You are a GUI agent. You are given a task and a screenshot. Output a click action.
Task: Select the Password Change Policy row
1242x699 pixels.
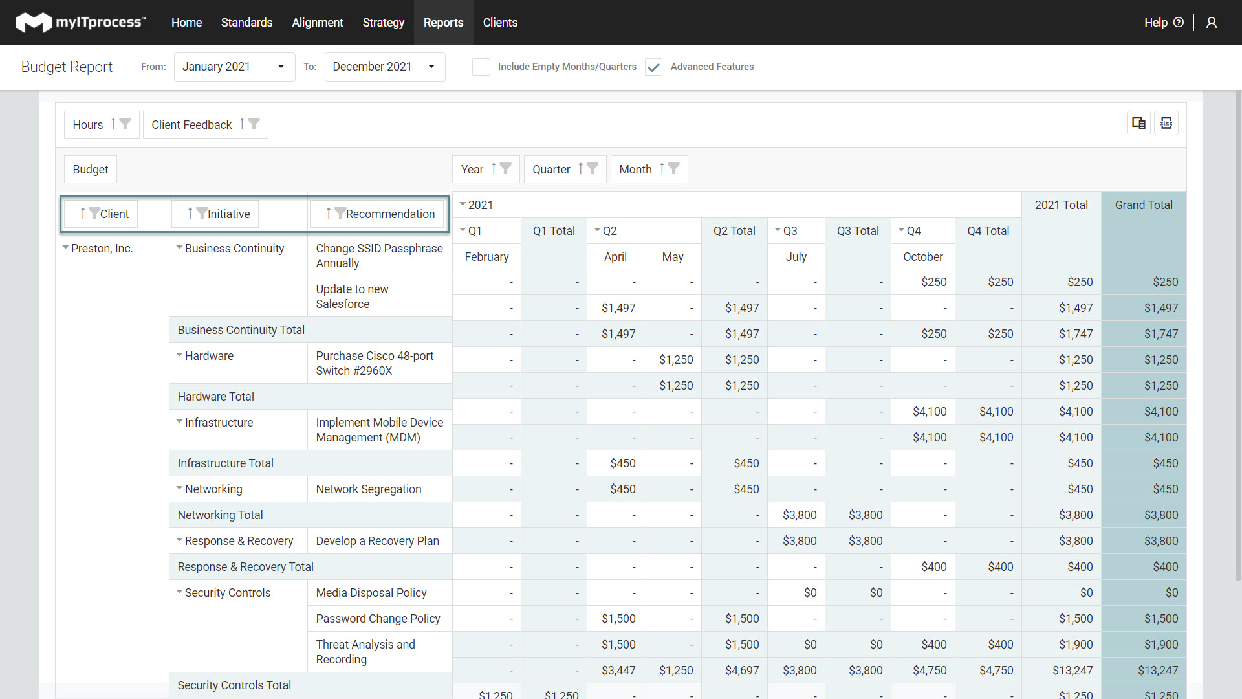coord(378,619)
